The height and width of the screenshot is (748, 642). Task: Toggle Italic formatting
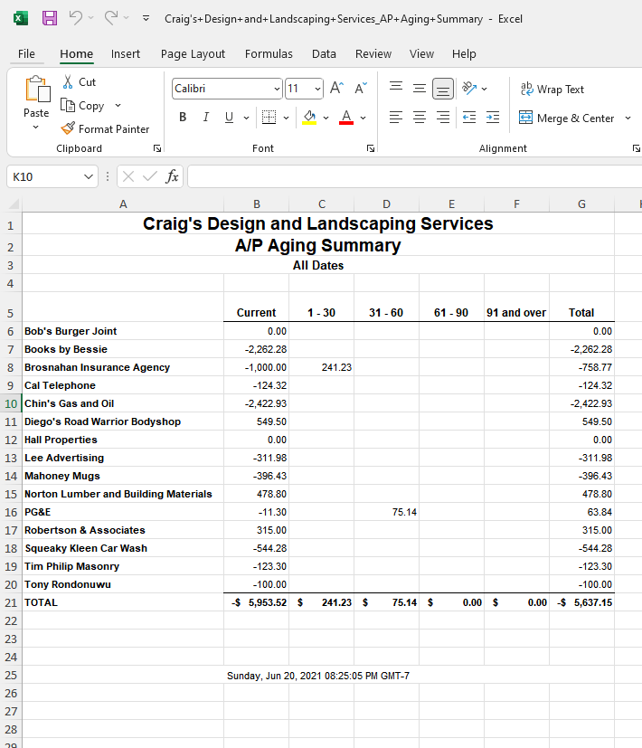206,118
